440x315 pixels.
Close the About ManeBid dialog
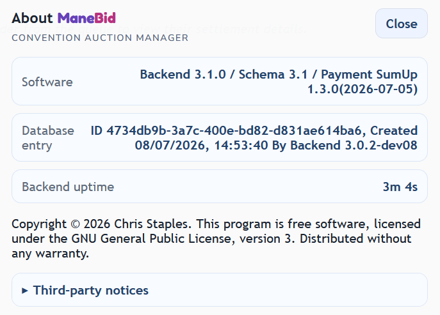pyautogui.click(x=402, y=24)
